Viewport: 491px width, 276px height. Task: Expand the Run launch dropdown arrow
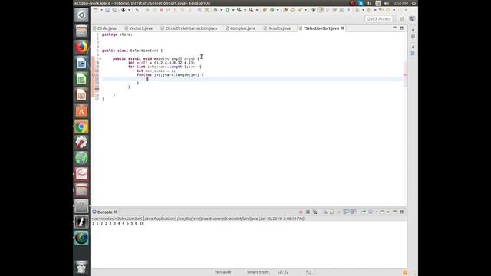pyautogui.click(x=233, y=10)
